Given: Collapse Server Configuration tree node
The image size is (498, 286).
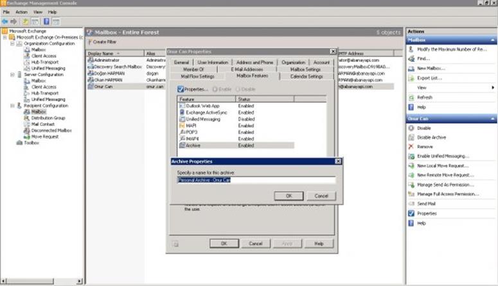Looking at the screenshot, I should 12,75.
